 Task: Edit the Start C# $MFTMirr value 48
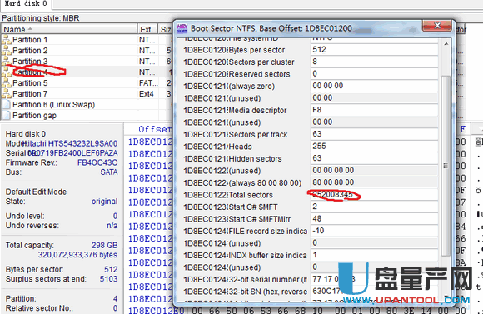pyautogui.click(x=374, y=219)
